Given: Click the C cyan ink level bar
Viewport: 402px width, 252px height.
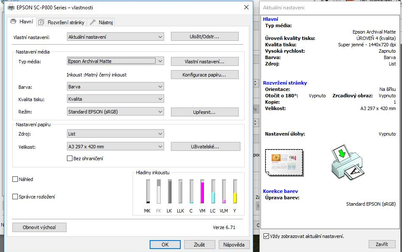Looking at the screenshot, I should [191, 191].
